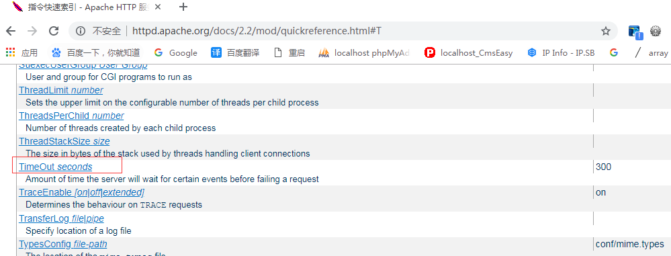This screenshot has width=671, height=256.
Task: Open the 百度一下 bookmark
Action: pyautogui.click(x=95, y=52)
